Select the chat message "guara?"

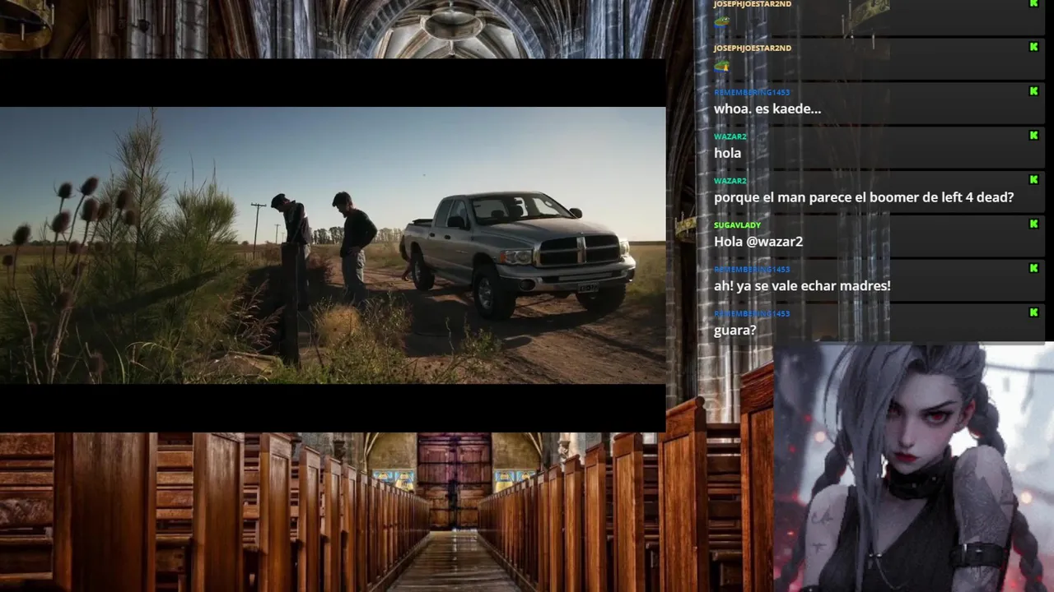735,331
